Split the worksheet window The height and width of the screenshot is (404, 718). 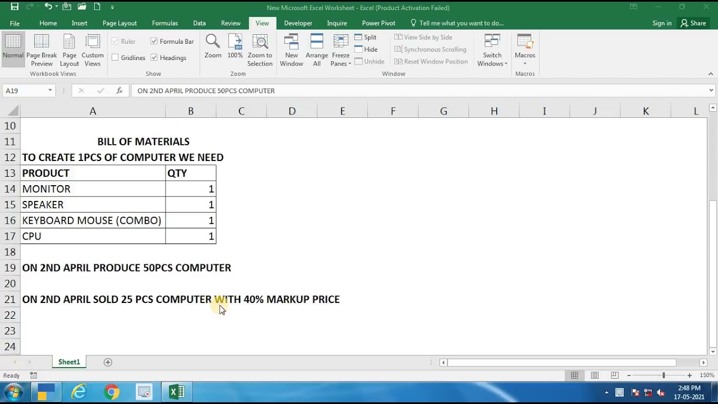click(366, 37)
